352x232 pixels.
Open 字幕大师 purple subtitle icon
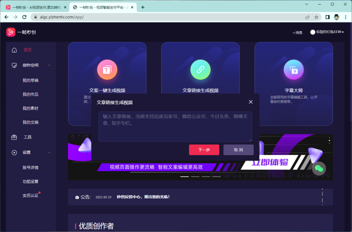pyautogui.click(x=294, y=70)
